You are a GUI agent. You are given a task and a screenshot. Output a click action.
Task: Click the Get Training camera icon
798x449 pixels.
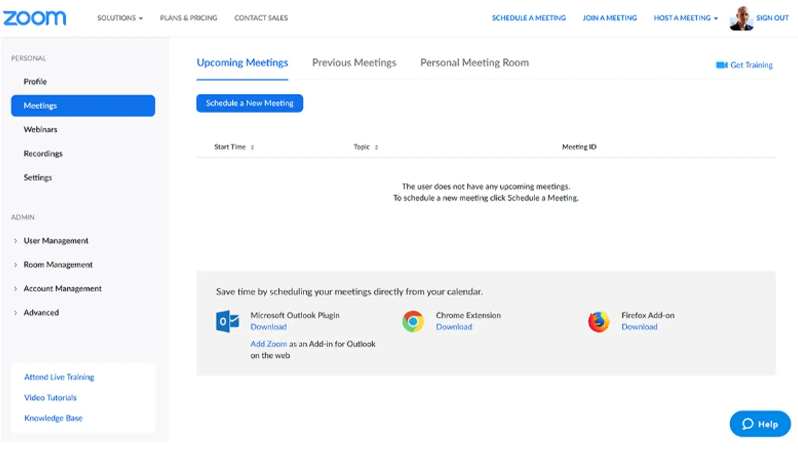(722, 65)
